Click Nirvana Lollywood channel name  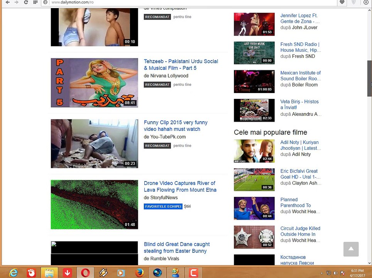point(169,76)
